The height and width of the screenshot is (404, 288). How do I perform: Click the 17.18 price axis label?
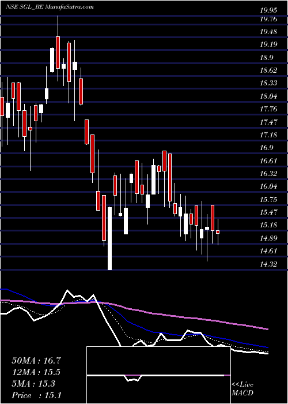tap(269, 135)
